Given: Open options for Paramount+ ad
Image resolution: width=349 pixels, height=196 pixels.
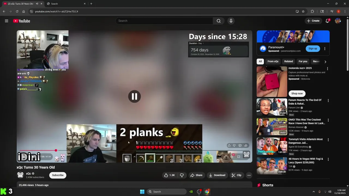Looking at the screenshot, I should tap(325, 49).
